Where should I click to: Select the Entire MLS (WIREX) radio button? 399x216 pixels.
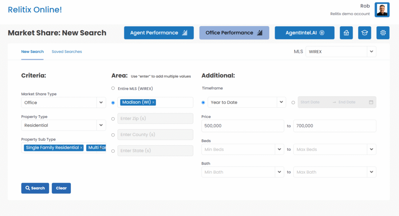[113, 88]
